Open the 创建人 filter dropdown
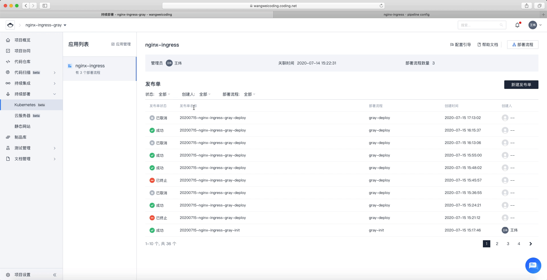Image resolution: width=547 pixels, height=280 pixels. [x=205, y=94]
